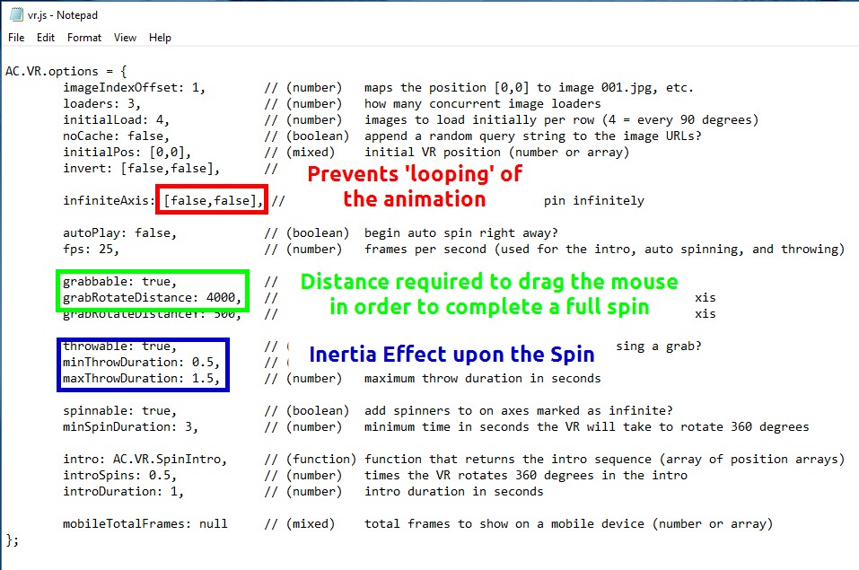
Task: Click the 'grabbable: true' text in green box
Action: coord(113,282)
